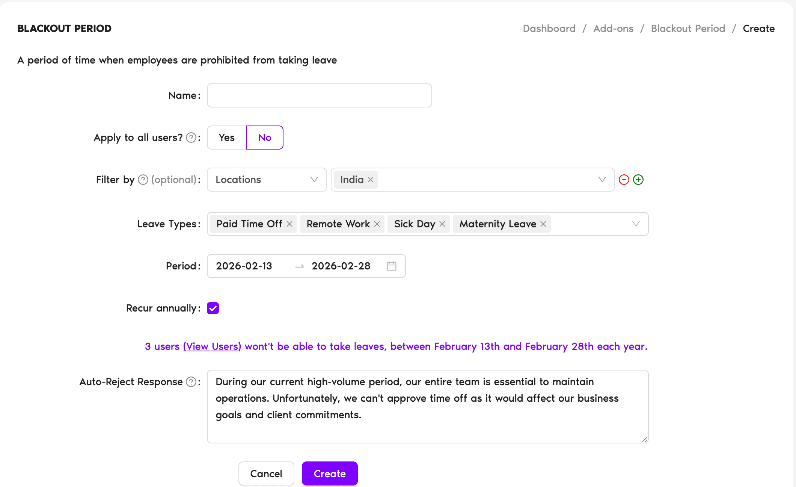Select the No option toggle
Image resolution: width=796 pixels, height=487 pixels.
coord(265,138)
